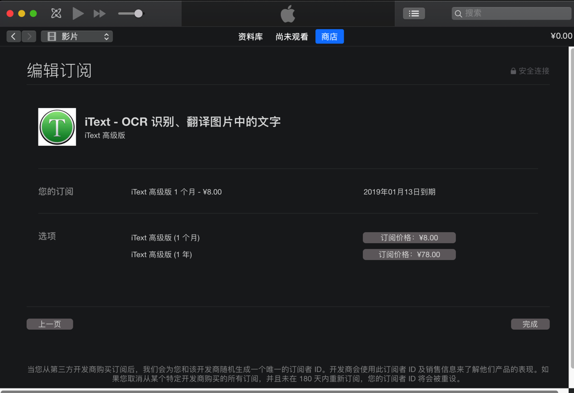The image size is (574, 393).
Task: Switch to the 资料库 tab
Action: 251,37
